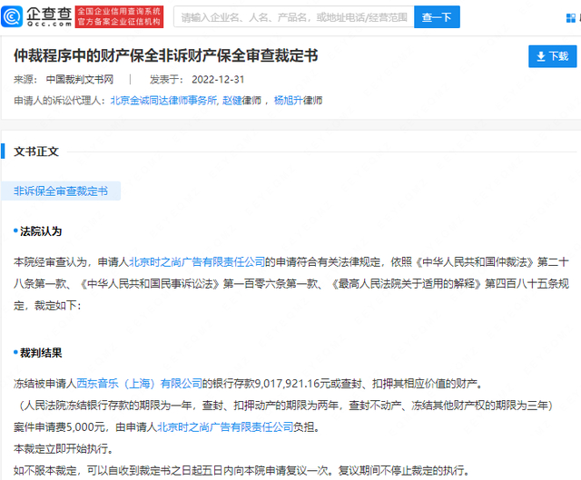This screenshot has width=581, height=480.
Task: Open lawyer 杨旭升 profile link
Action: point(289,101)
